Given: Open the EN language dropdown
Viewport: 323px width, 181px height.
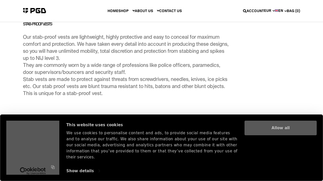Looking at the screenshot, I should pyautogui.click(x=282, y=11).
